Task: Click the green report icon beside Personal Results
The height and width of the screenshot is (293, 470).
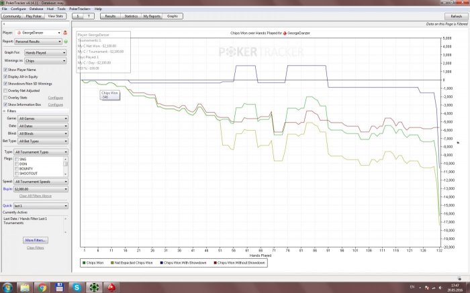Action: tap(66, 41)
